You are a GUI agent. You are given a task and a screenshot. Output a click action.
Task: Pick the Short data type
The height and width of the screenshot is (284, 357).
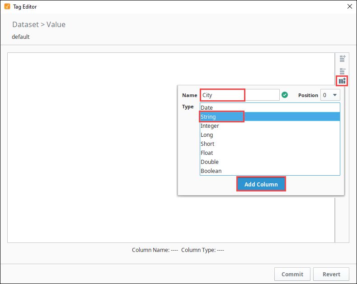(x=270, y=144)
